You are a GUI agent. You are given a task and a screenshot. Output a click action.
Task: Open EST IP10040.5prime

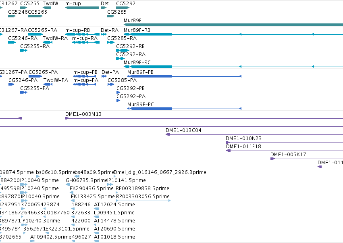pyautogui.click(x=24, y=184)
